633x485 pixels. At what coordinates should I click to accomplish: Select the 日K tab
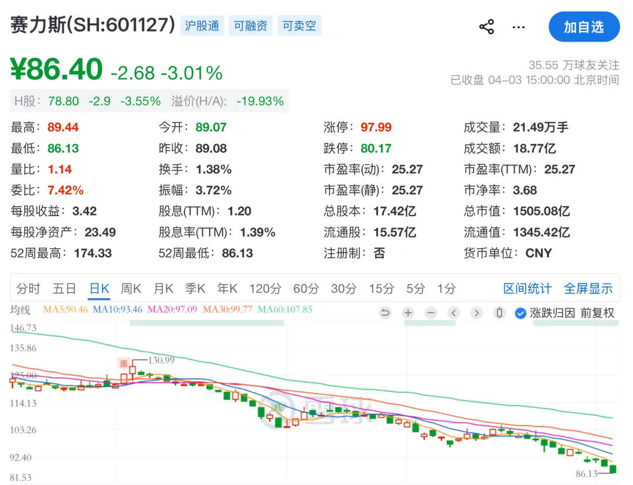99,289
